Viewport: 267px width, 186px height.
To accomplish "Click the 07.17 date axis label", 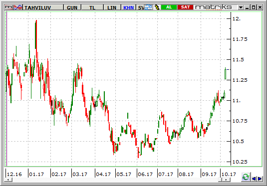I will pos(166,174).
